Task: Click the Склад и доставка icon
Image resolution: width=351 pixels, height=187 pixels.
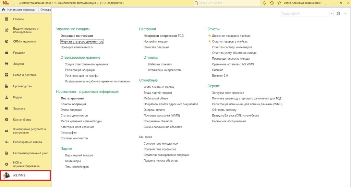Action: pyautogui.click(x=7, y=75)
